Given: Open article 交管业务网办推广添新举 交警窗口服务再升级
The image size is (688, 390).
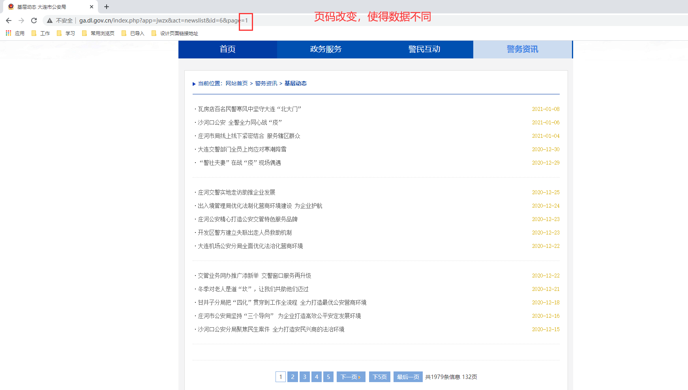Looking at the screenshot, I should [254, 276].
